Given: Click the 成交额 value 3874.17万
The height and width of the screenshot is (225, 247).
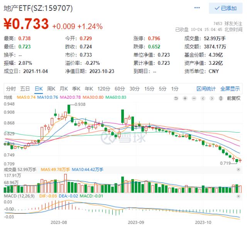Looking at the screenshot, I should (215, 47).
